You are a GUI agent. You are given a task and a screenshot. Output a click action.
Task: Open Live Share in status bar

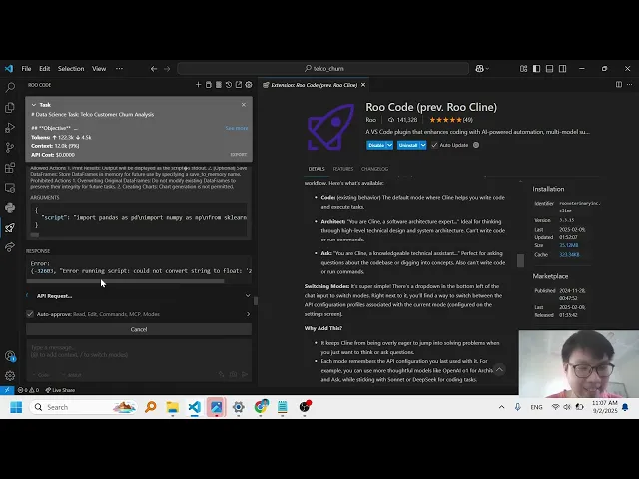pyautogui.click(x=60, y=390)
